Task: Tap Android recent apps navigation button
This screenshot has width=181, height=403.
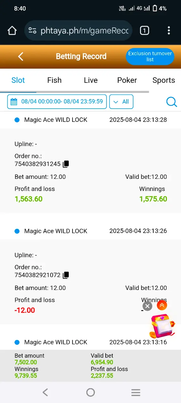Action: coord(136,392)
